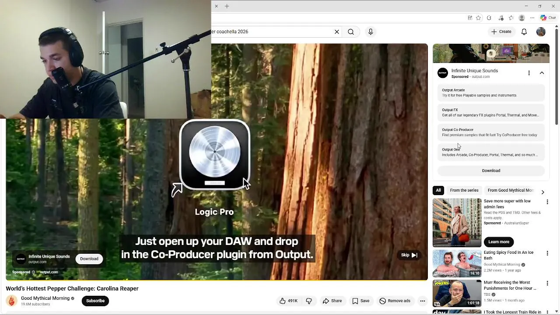Open the AustralianSuper ad thumbnail
The image size is (560, 315).
(457, 223)
